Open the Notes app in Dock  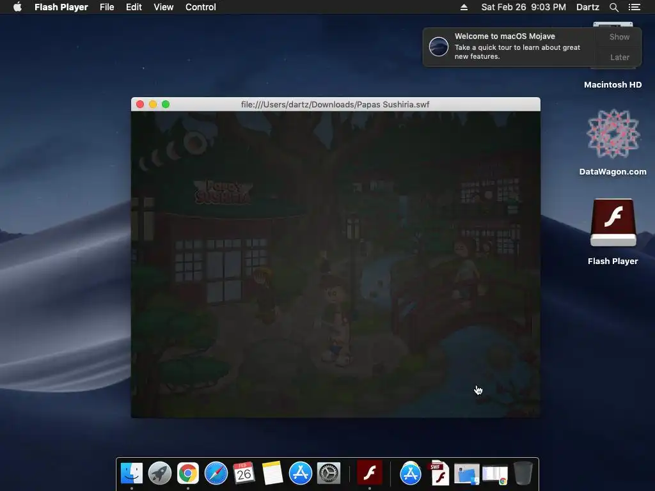pos(272,474)
